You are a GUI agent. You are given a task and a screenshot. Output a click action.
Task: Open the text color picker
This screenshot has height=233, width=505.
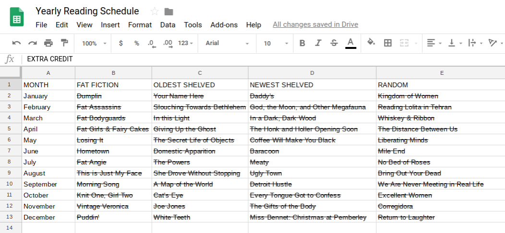click(x=350, y=43)
